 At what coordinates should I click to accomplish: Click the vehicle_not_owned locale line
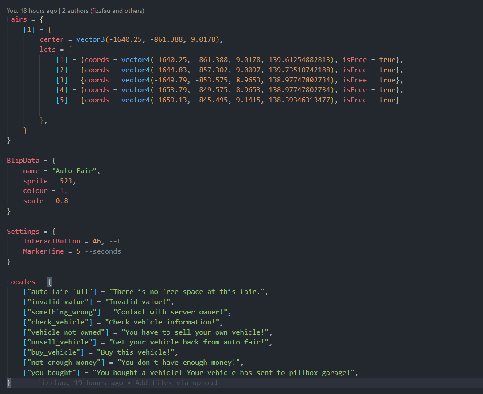[x=148, y=332]
